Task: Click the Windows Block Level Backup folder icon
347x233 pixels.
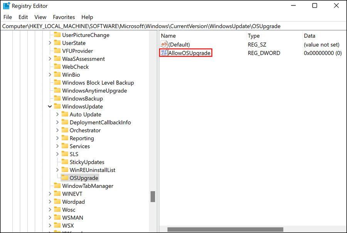Action: (x=57, y=82)
